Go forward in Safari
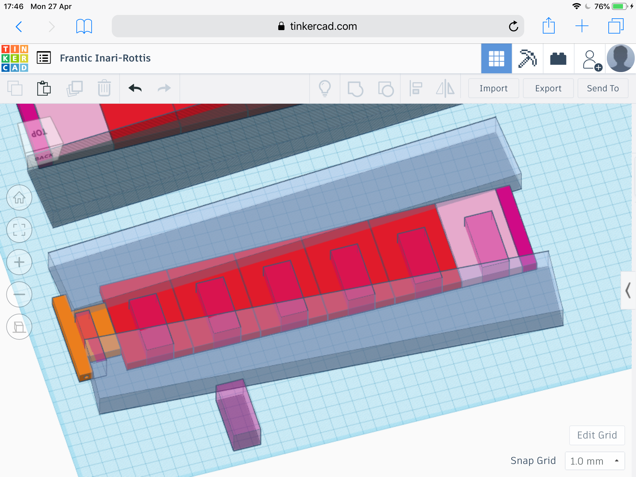The width and height of the screenshot is (636, 477). pyautogui.click(x=52, y=27)
